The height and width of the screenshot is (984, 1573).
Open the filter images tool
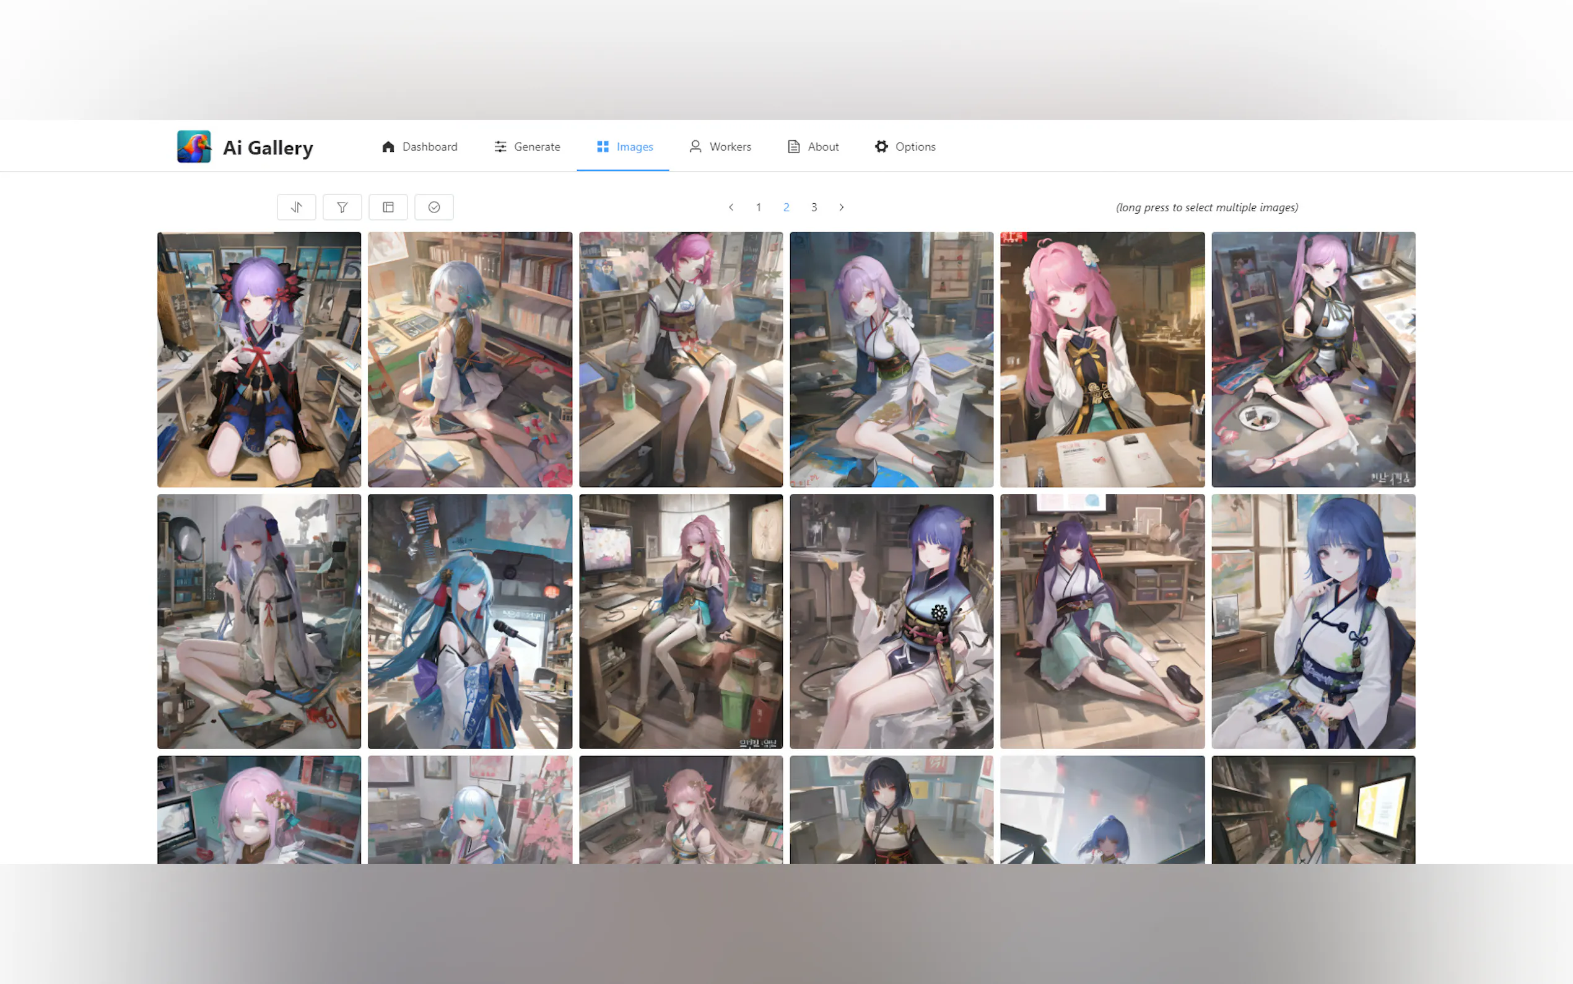pyautogui.click(x=342, y=207)
